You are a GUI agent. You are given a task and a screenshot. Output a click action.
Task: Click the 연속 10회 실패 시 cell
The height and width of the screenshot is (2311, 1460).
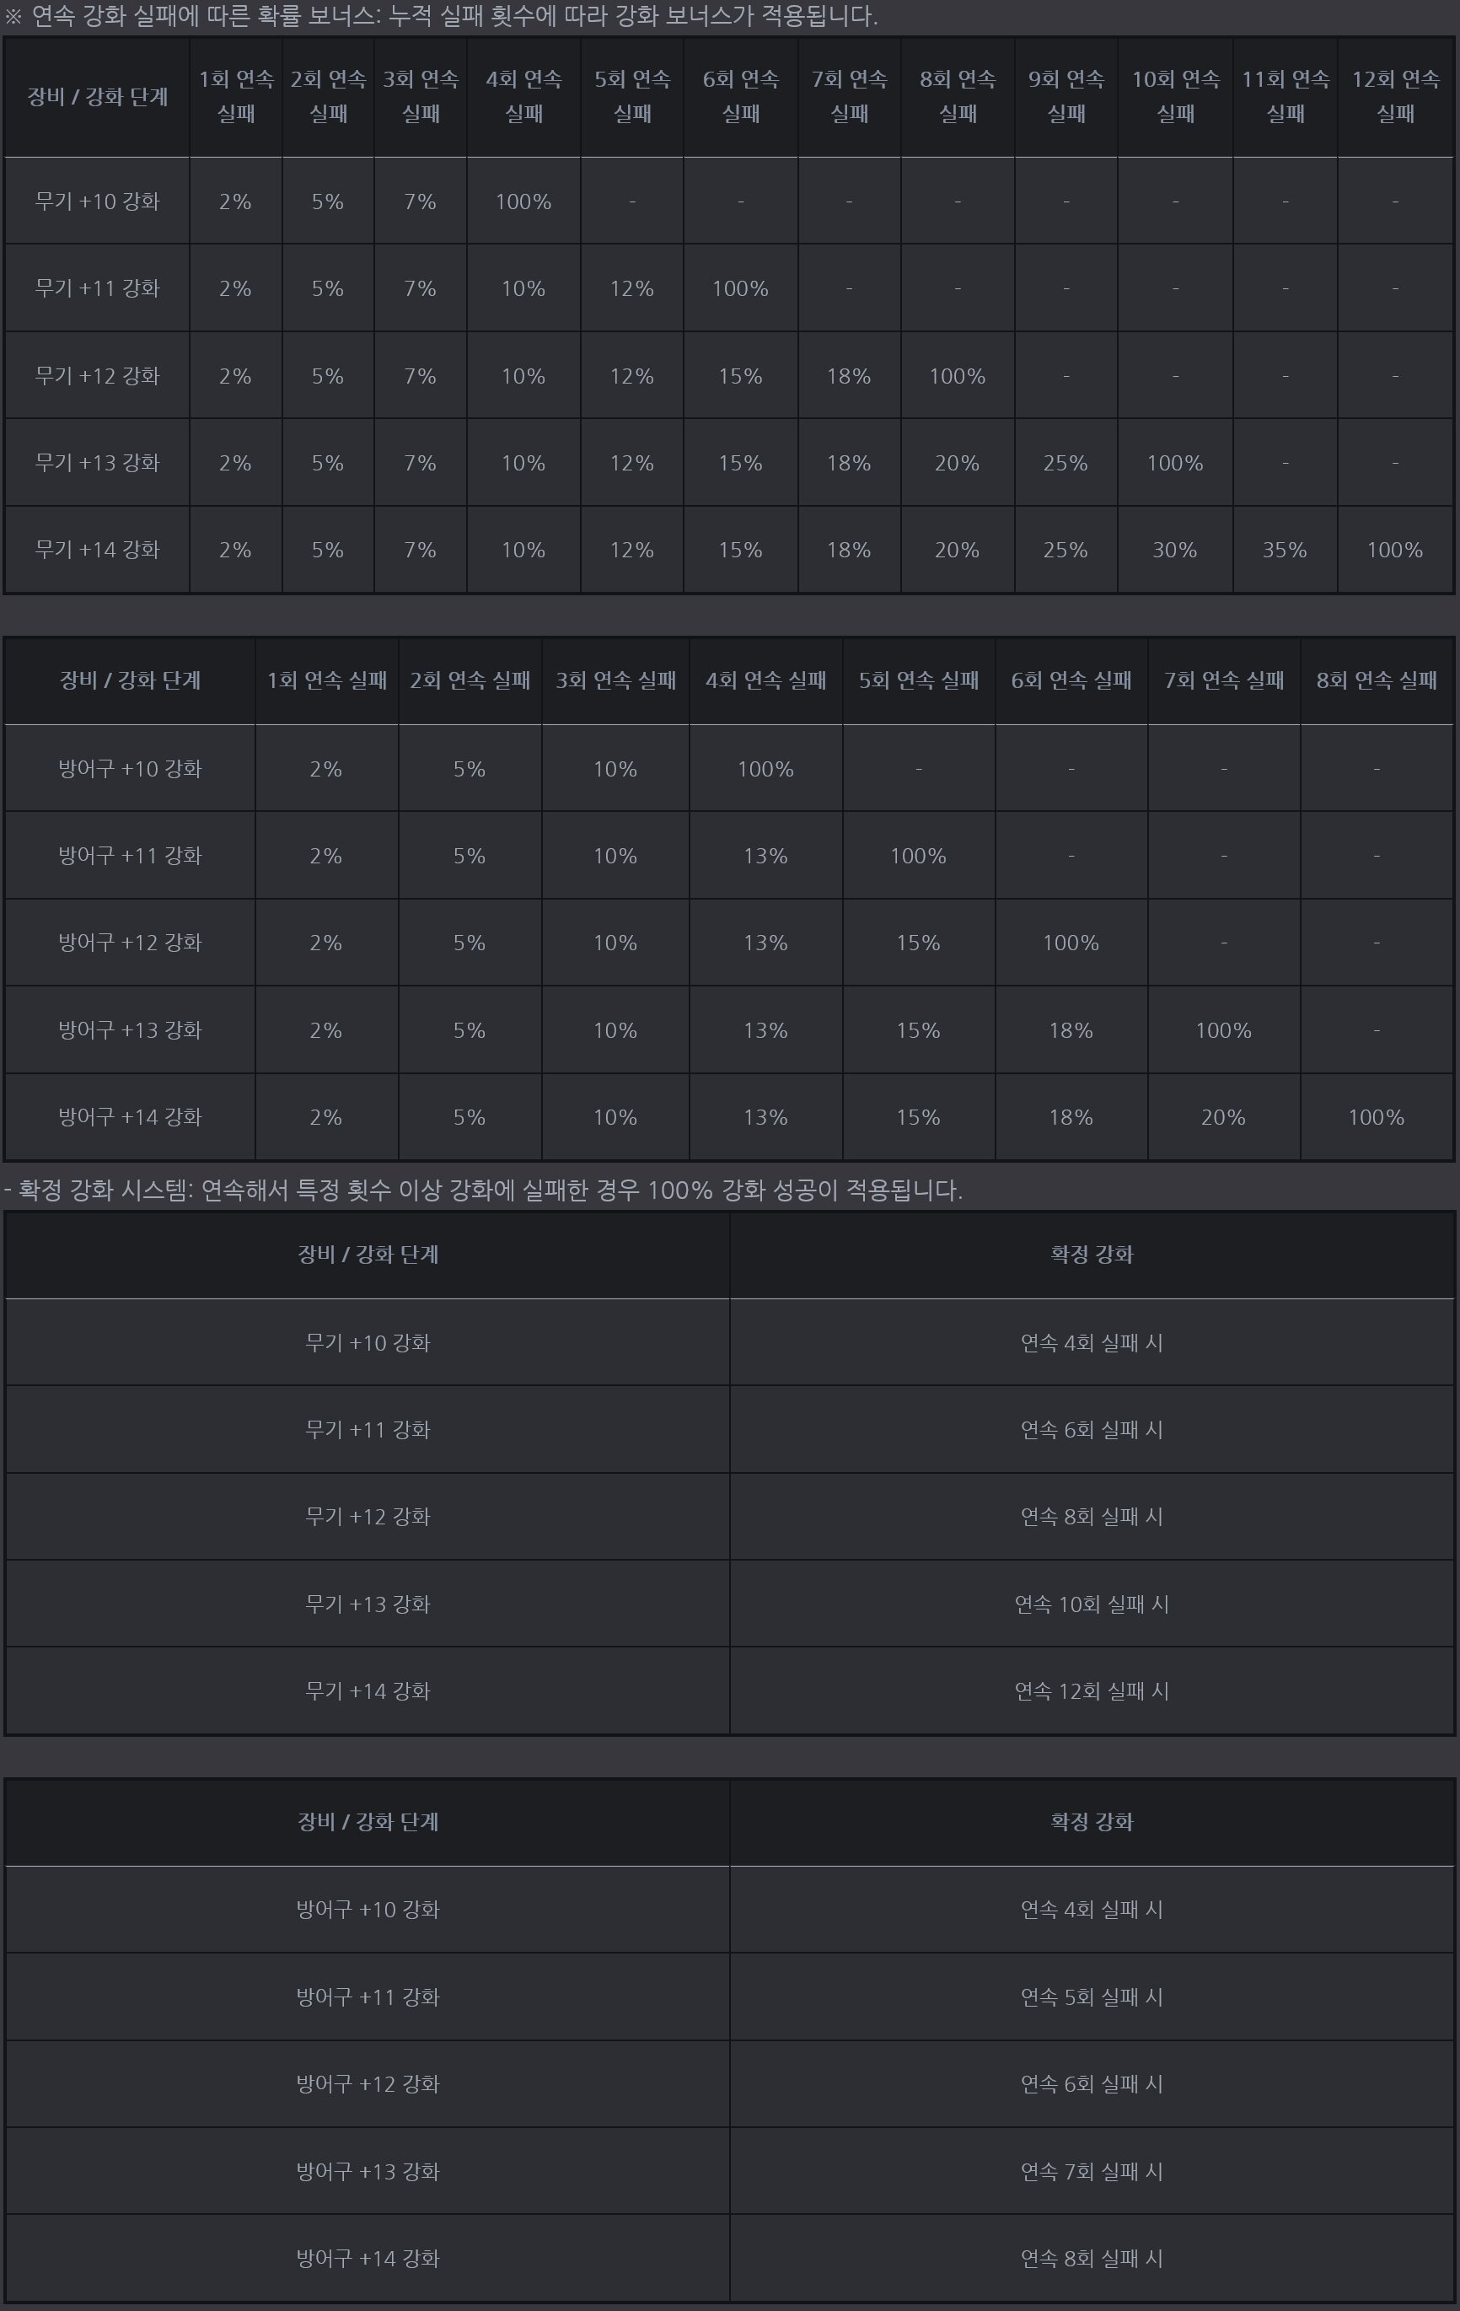(x=1092, y=1604)
